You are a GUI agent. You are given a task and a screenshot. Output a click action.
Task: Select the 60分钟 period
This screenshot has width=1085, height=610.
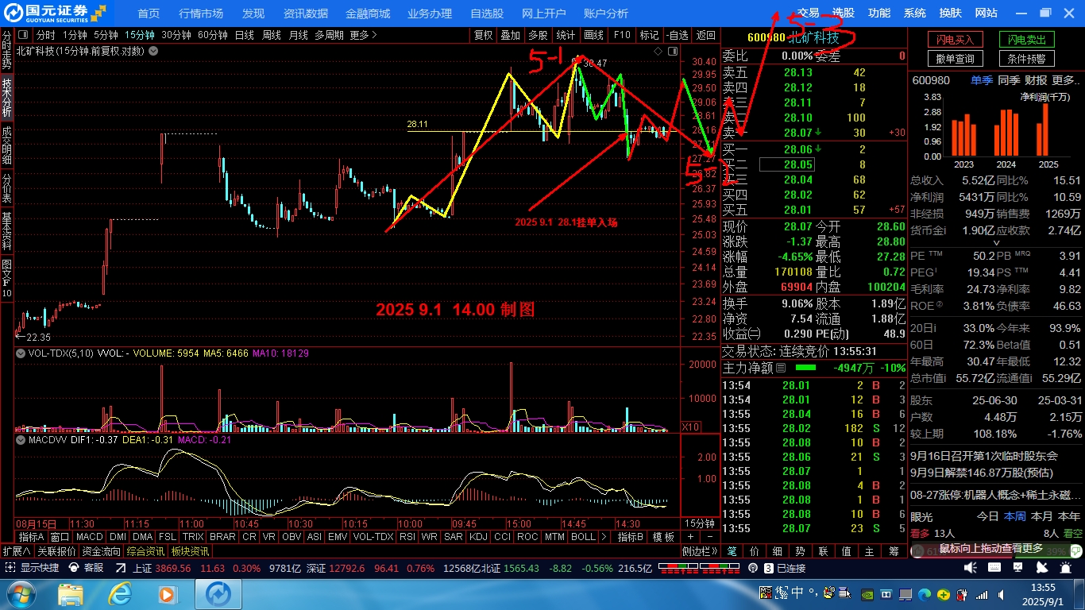click(x=213, y=35)
